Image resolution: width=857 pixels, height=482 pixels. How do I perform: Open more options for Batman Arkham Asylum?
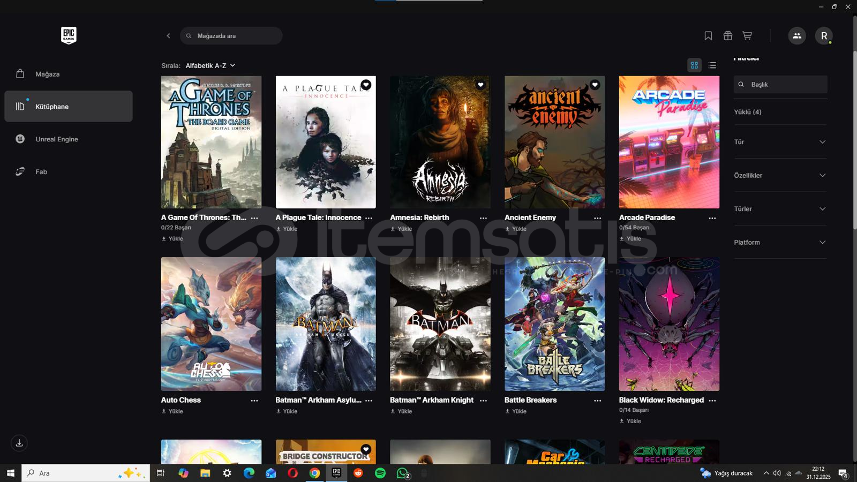(x=369, y=401)
